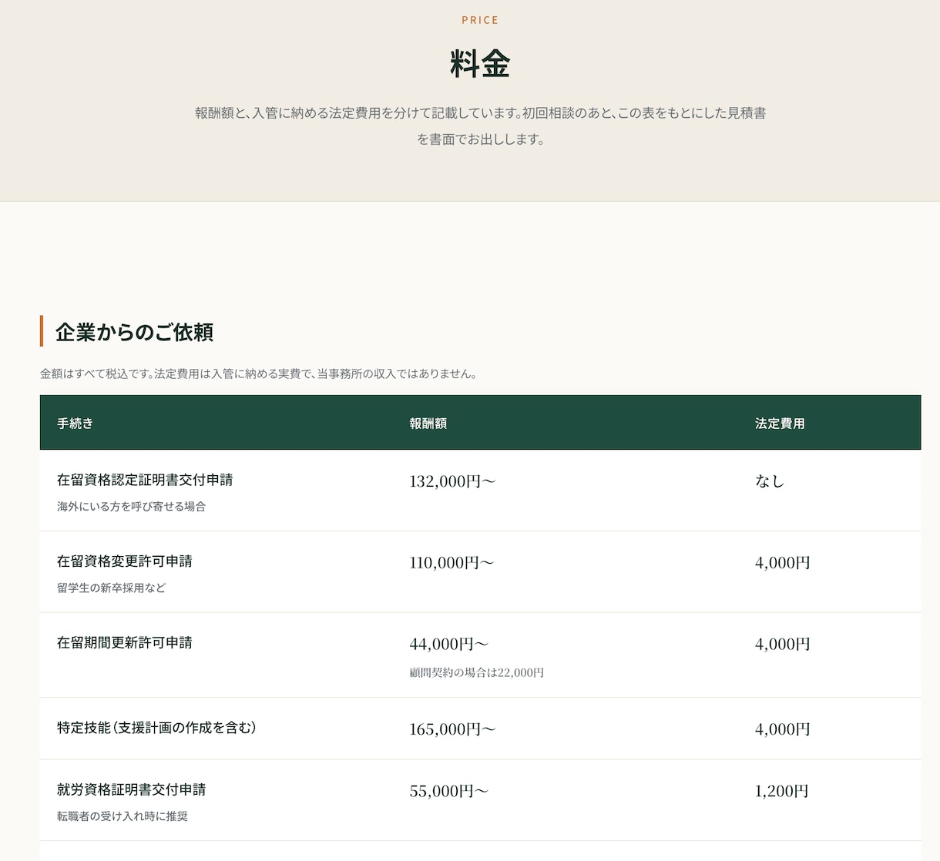Click the statutory fee 1,200円
940x861 pixels.
782,791
